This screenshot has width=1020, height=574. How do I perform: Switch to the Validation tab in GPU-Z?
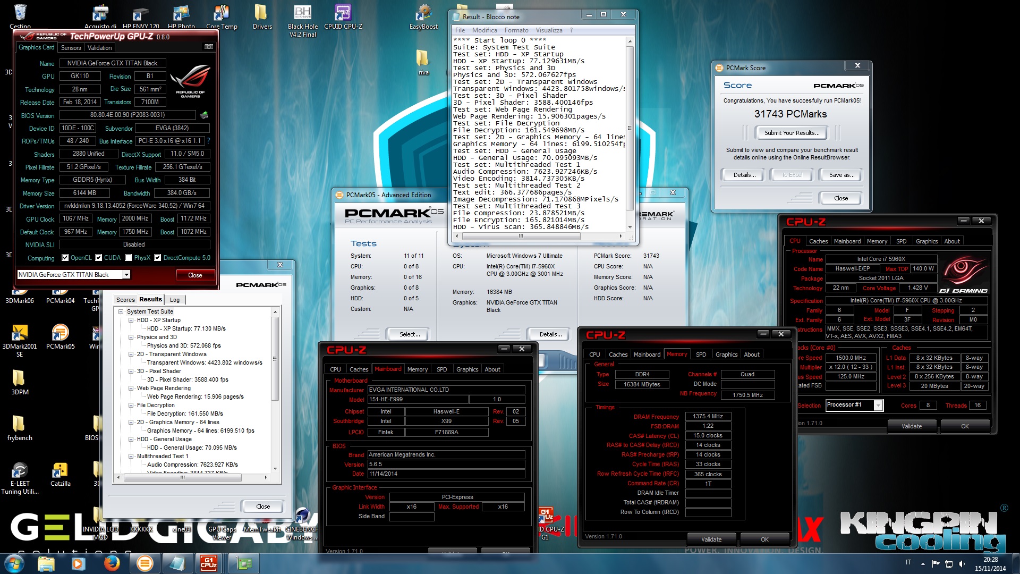pyautogui.click(x=99, y=47)
